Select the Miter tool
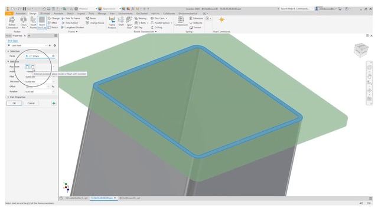378x212 pixels. (53, 23)
